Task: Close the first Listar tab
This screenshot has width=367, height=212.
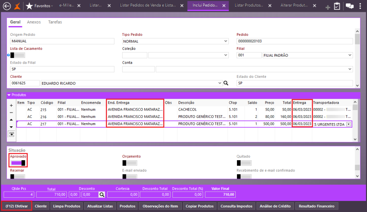Action: [109, 6]
